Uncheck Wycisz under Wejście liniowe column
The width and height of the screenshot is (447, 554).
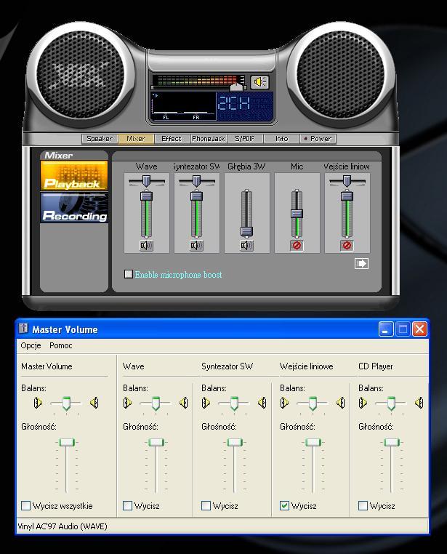tap(284, 505)
